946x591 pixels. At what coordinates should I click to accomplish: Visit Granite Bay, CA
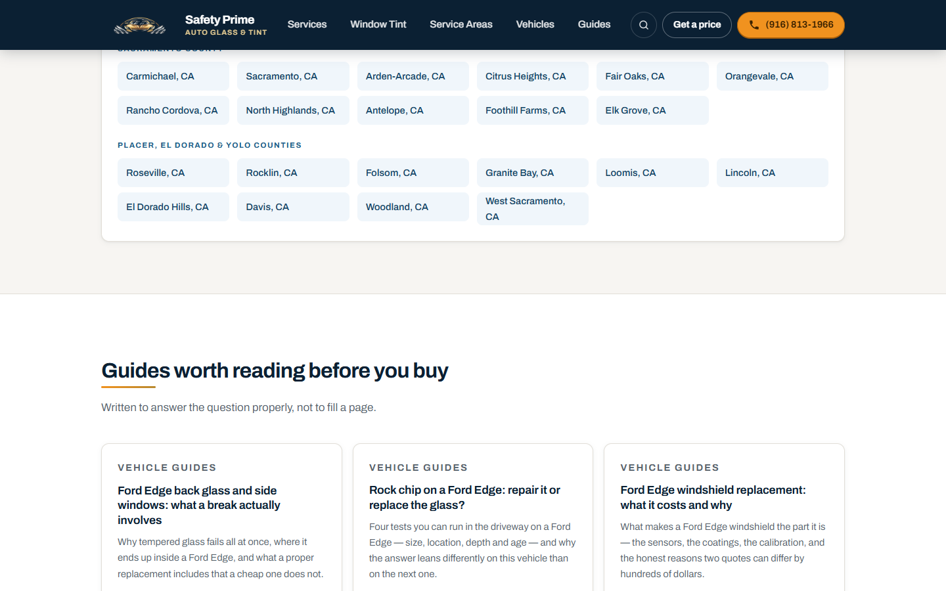point(533,173)
